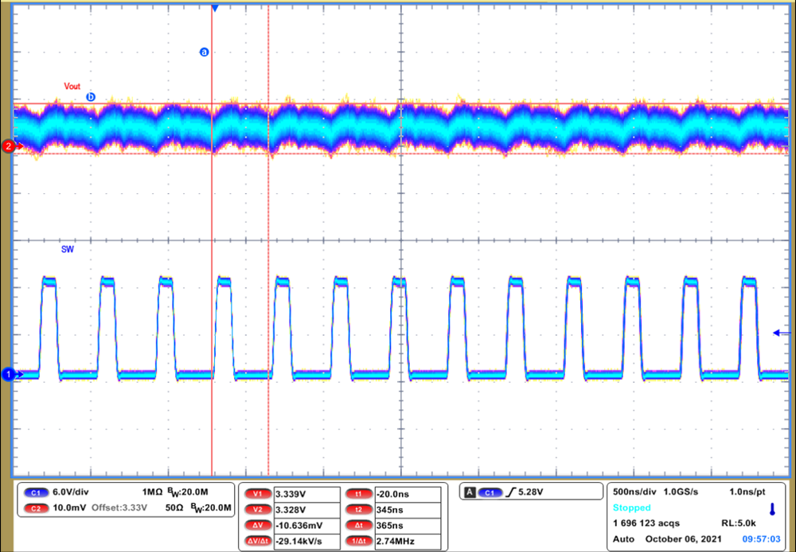The height and width of the screenshot is (552, 796).
Task: Open the Auto trigger mode setting
Action: point(623,538)
